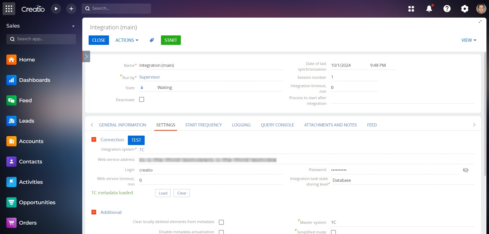
Task: Click the Creatio logo
Action: coord(33,9)
